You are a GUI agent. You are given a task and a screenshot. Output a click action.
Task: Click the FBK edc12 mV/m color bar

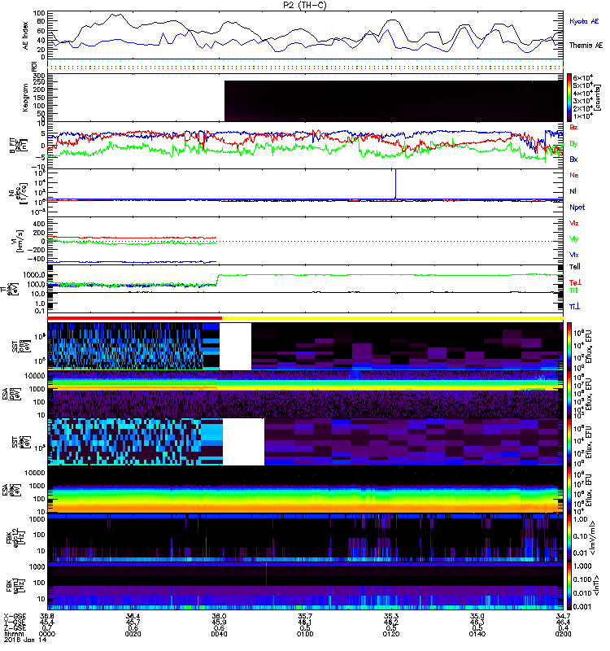569,537
